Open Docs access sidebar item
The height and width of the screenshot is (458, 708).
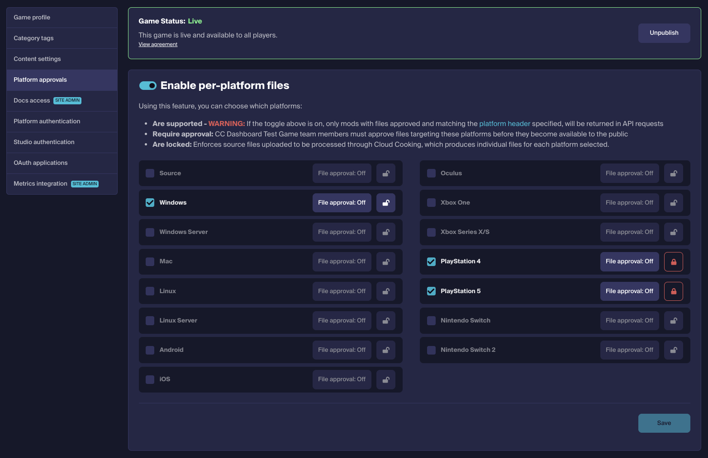pos(62,101)
